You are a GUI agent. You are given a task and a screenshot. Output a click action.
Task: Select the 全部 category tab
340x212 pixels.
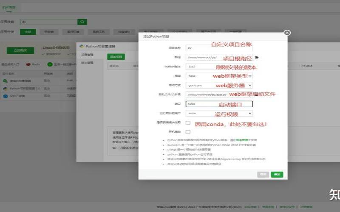[x=28, y=32]
